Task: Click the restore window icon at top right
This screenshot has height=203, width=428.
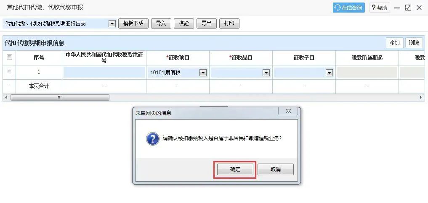Action: click(x=408, y=8)
